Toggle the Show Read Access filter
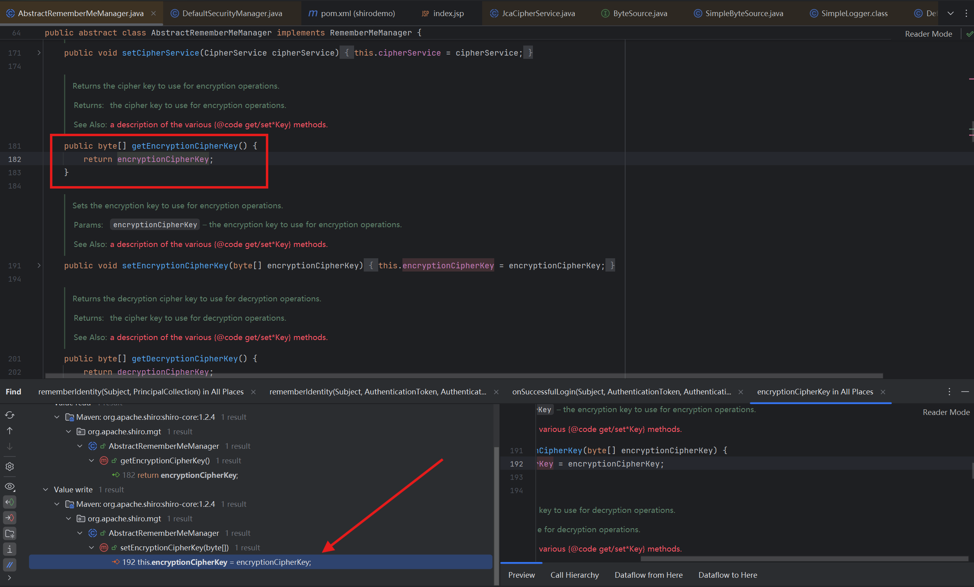 point(10,502)
